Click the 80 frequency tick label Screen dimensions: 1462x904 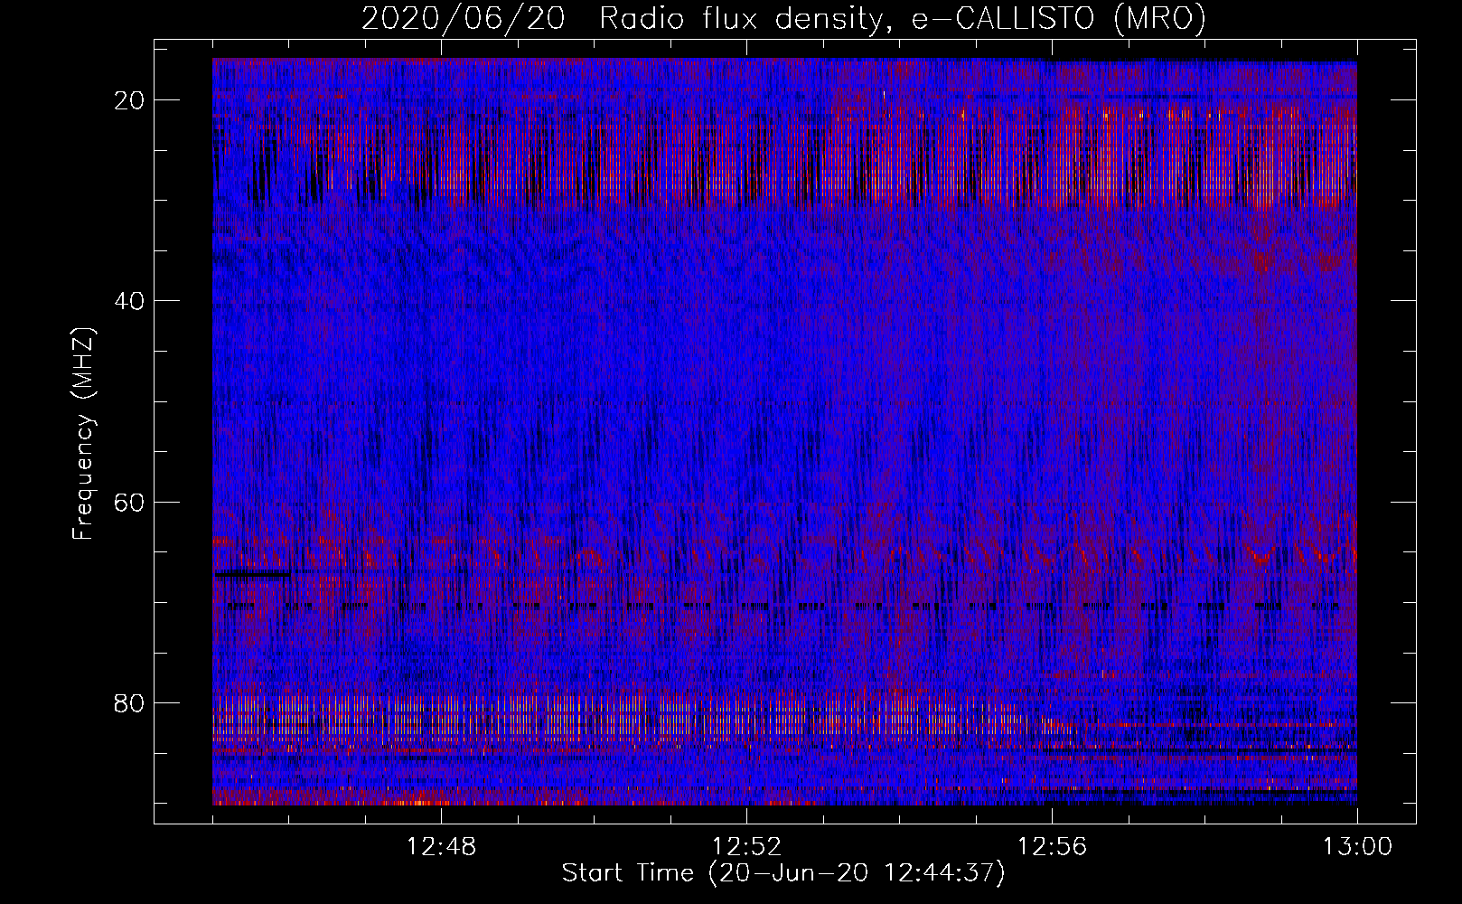(130, 702)
